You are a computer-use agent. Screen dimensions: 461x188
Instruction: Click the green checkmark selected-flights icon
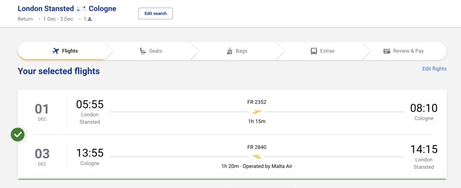coord(18,134)
